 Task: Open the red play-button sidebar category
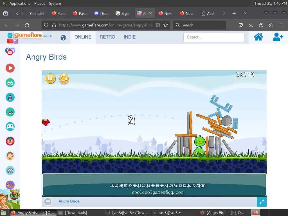click(10, 68)
